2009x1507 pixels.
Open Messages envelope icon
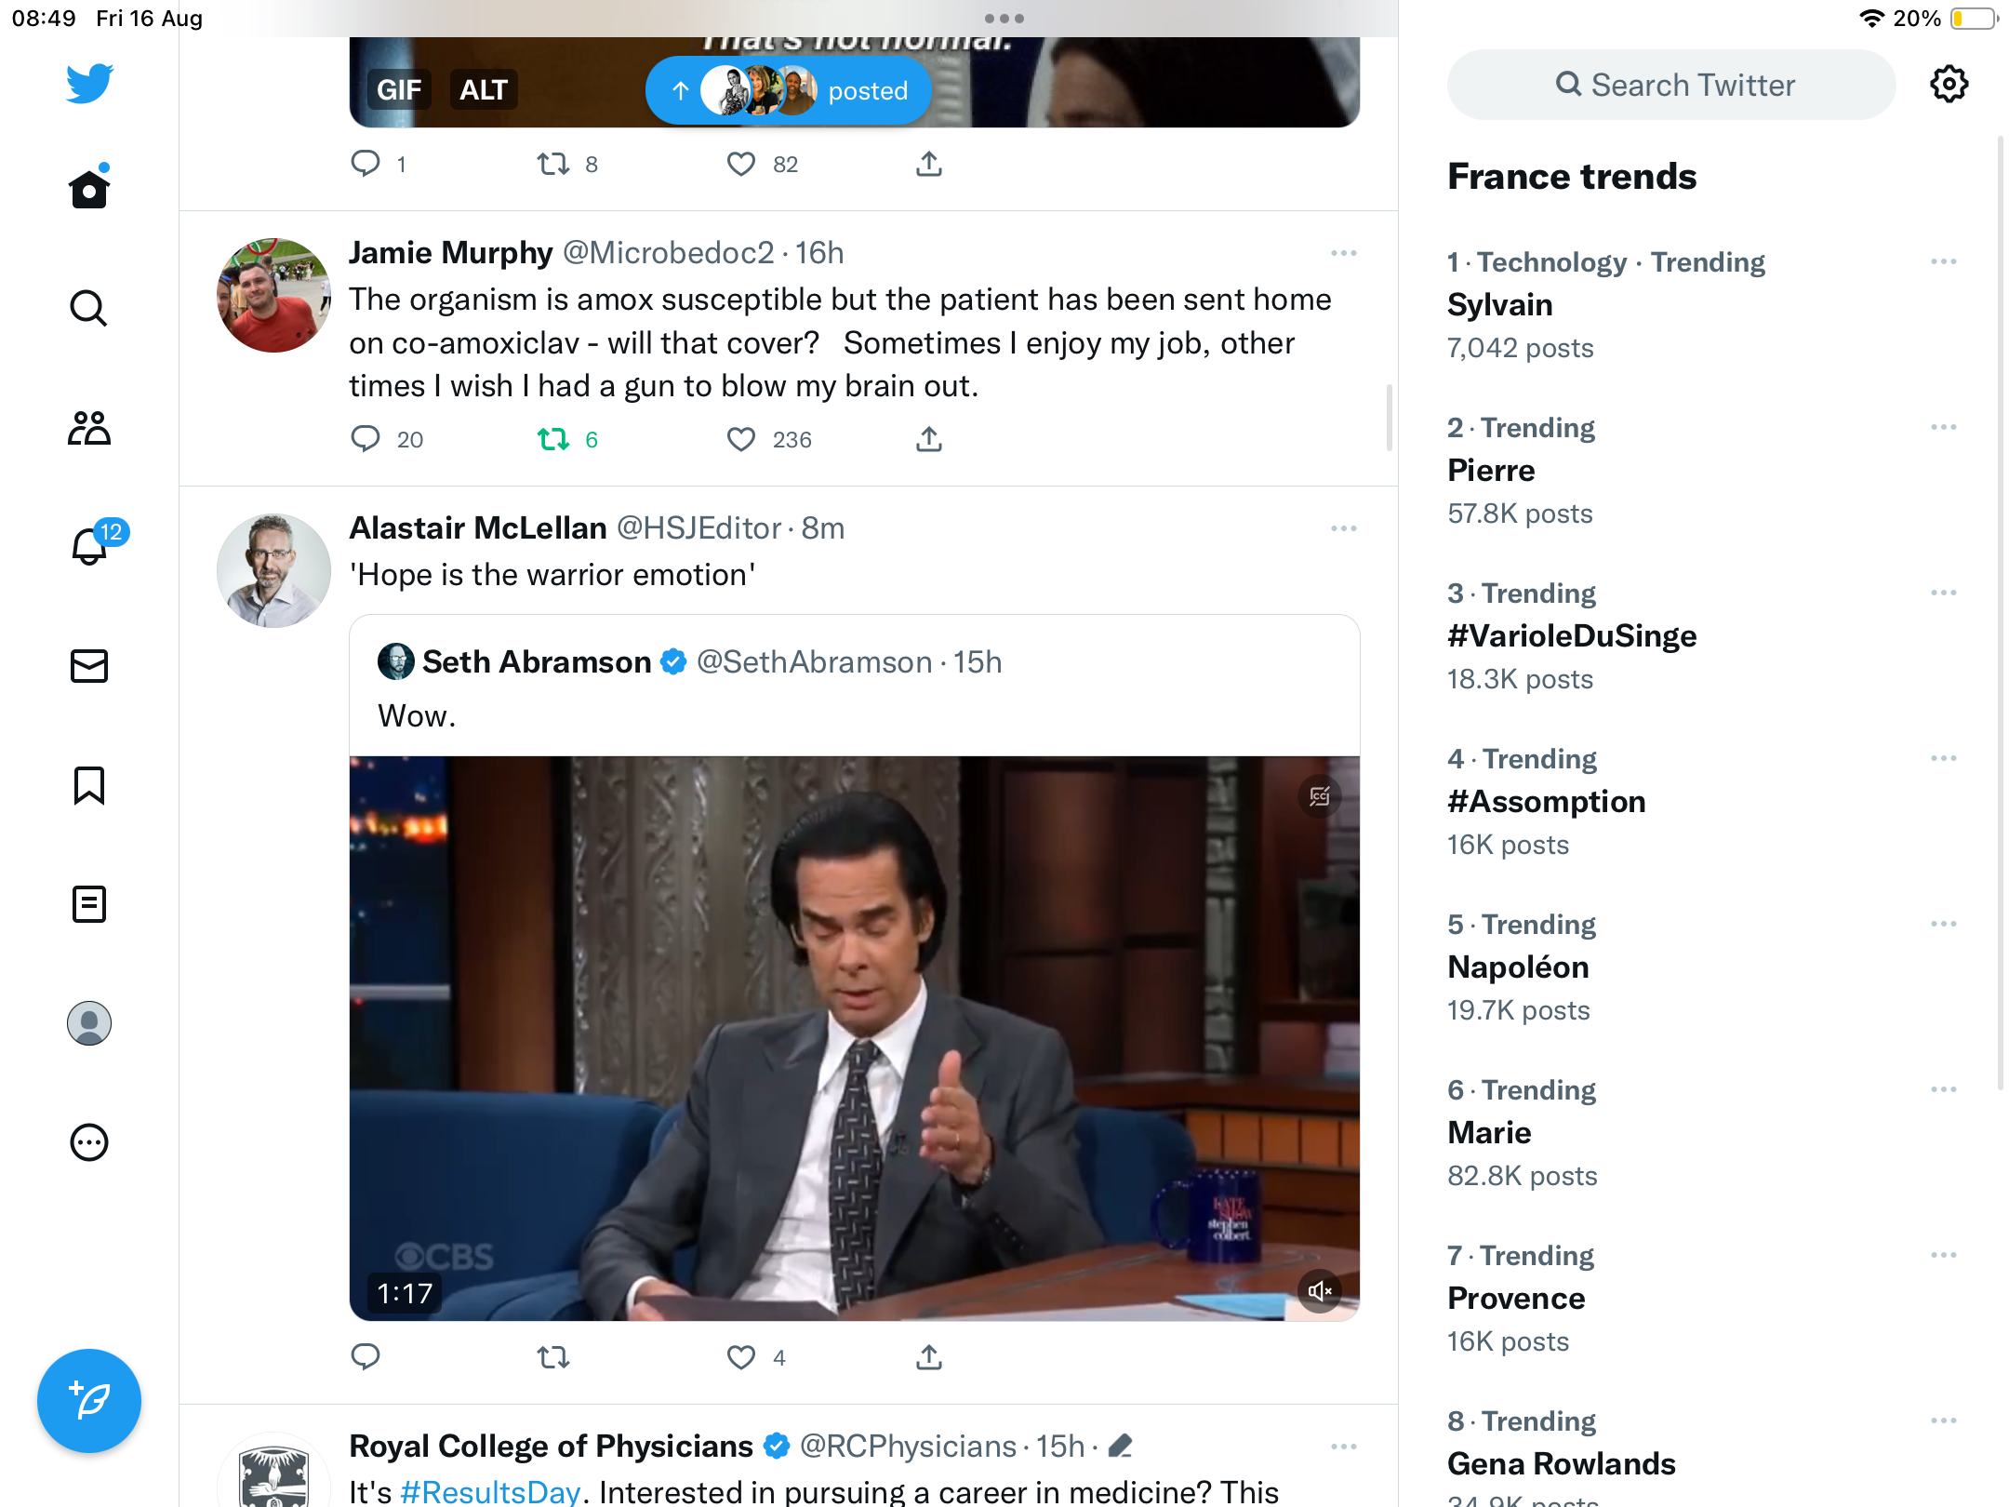[x=89, y=666]
